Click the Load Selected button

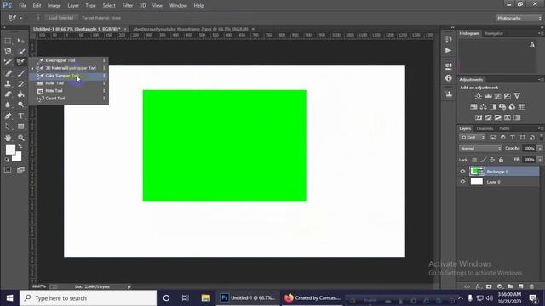(60, 18)
